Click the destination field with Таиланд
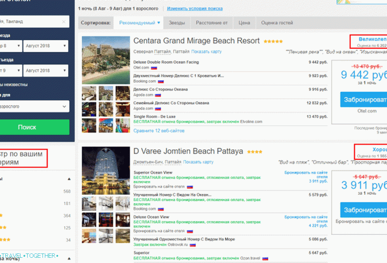Screen dimensions: 387x263 34,22
